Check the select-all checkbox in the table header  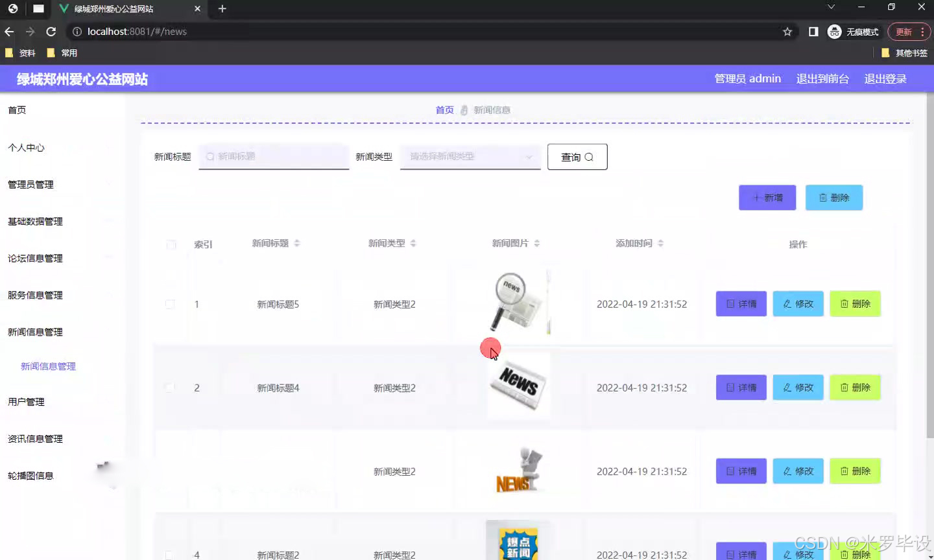pos(171,244)
